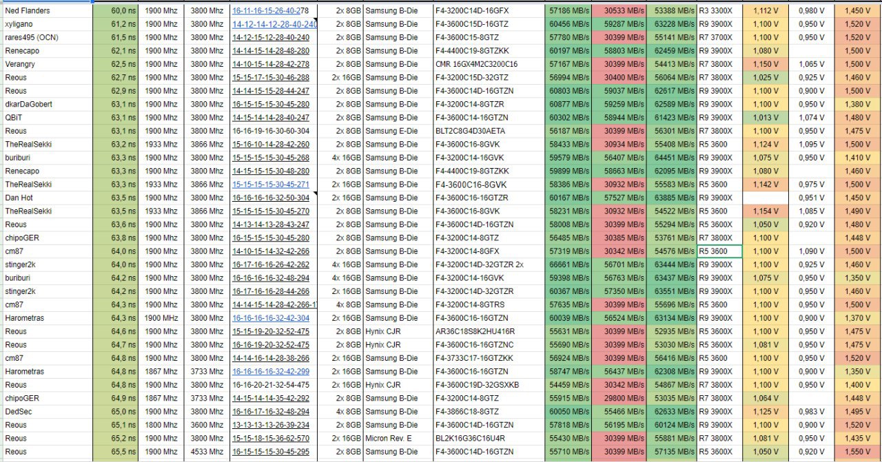Viewport: 882px width, 462px height.
Task: Select the 1,112 V voltage cell
Action: tap(766, 11)
